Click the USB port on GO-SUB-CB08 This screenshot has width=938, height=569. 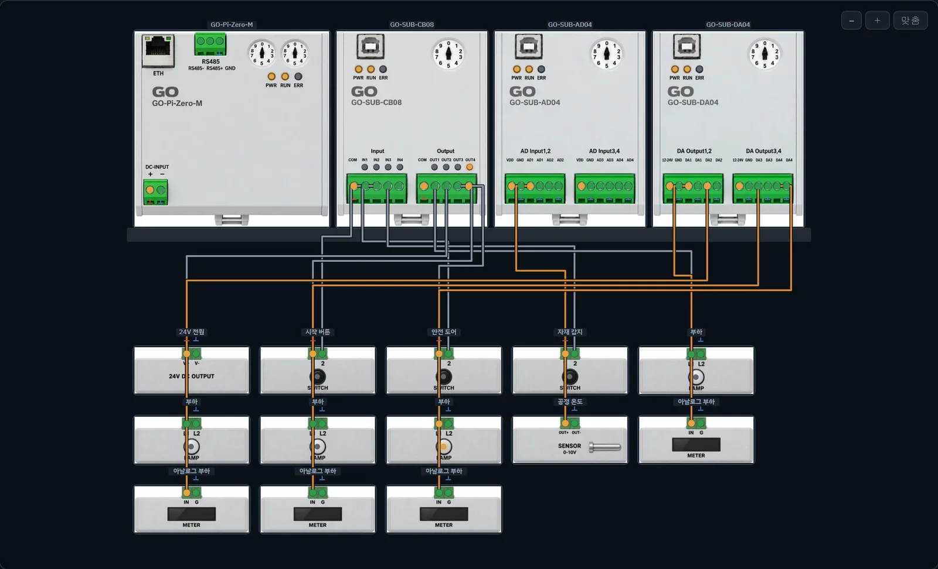tap(371, 46)
